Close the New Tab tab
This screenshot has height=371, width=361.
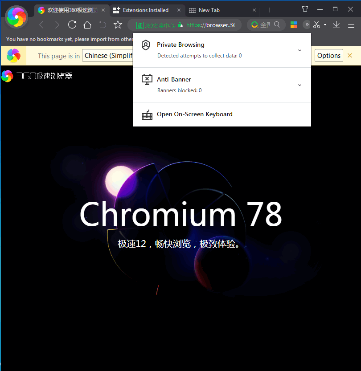point(254,10)
